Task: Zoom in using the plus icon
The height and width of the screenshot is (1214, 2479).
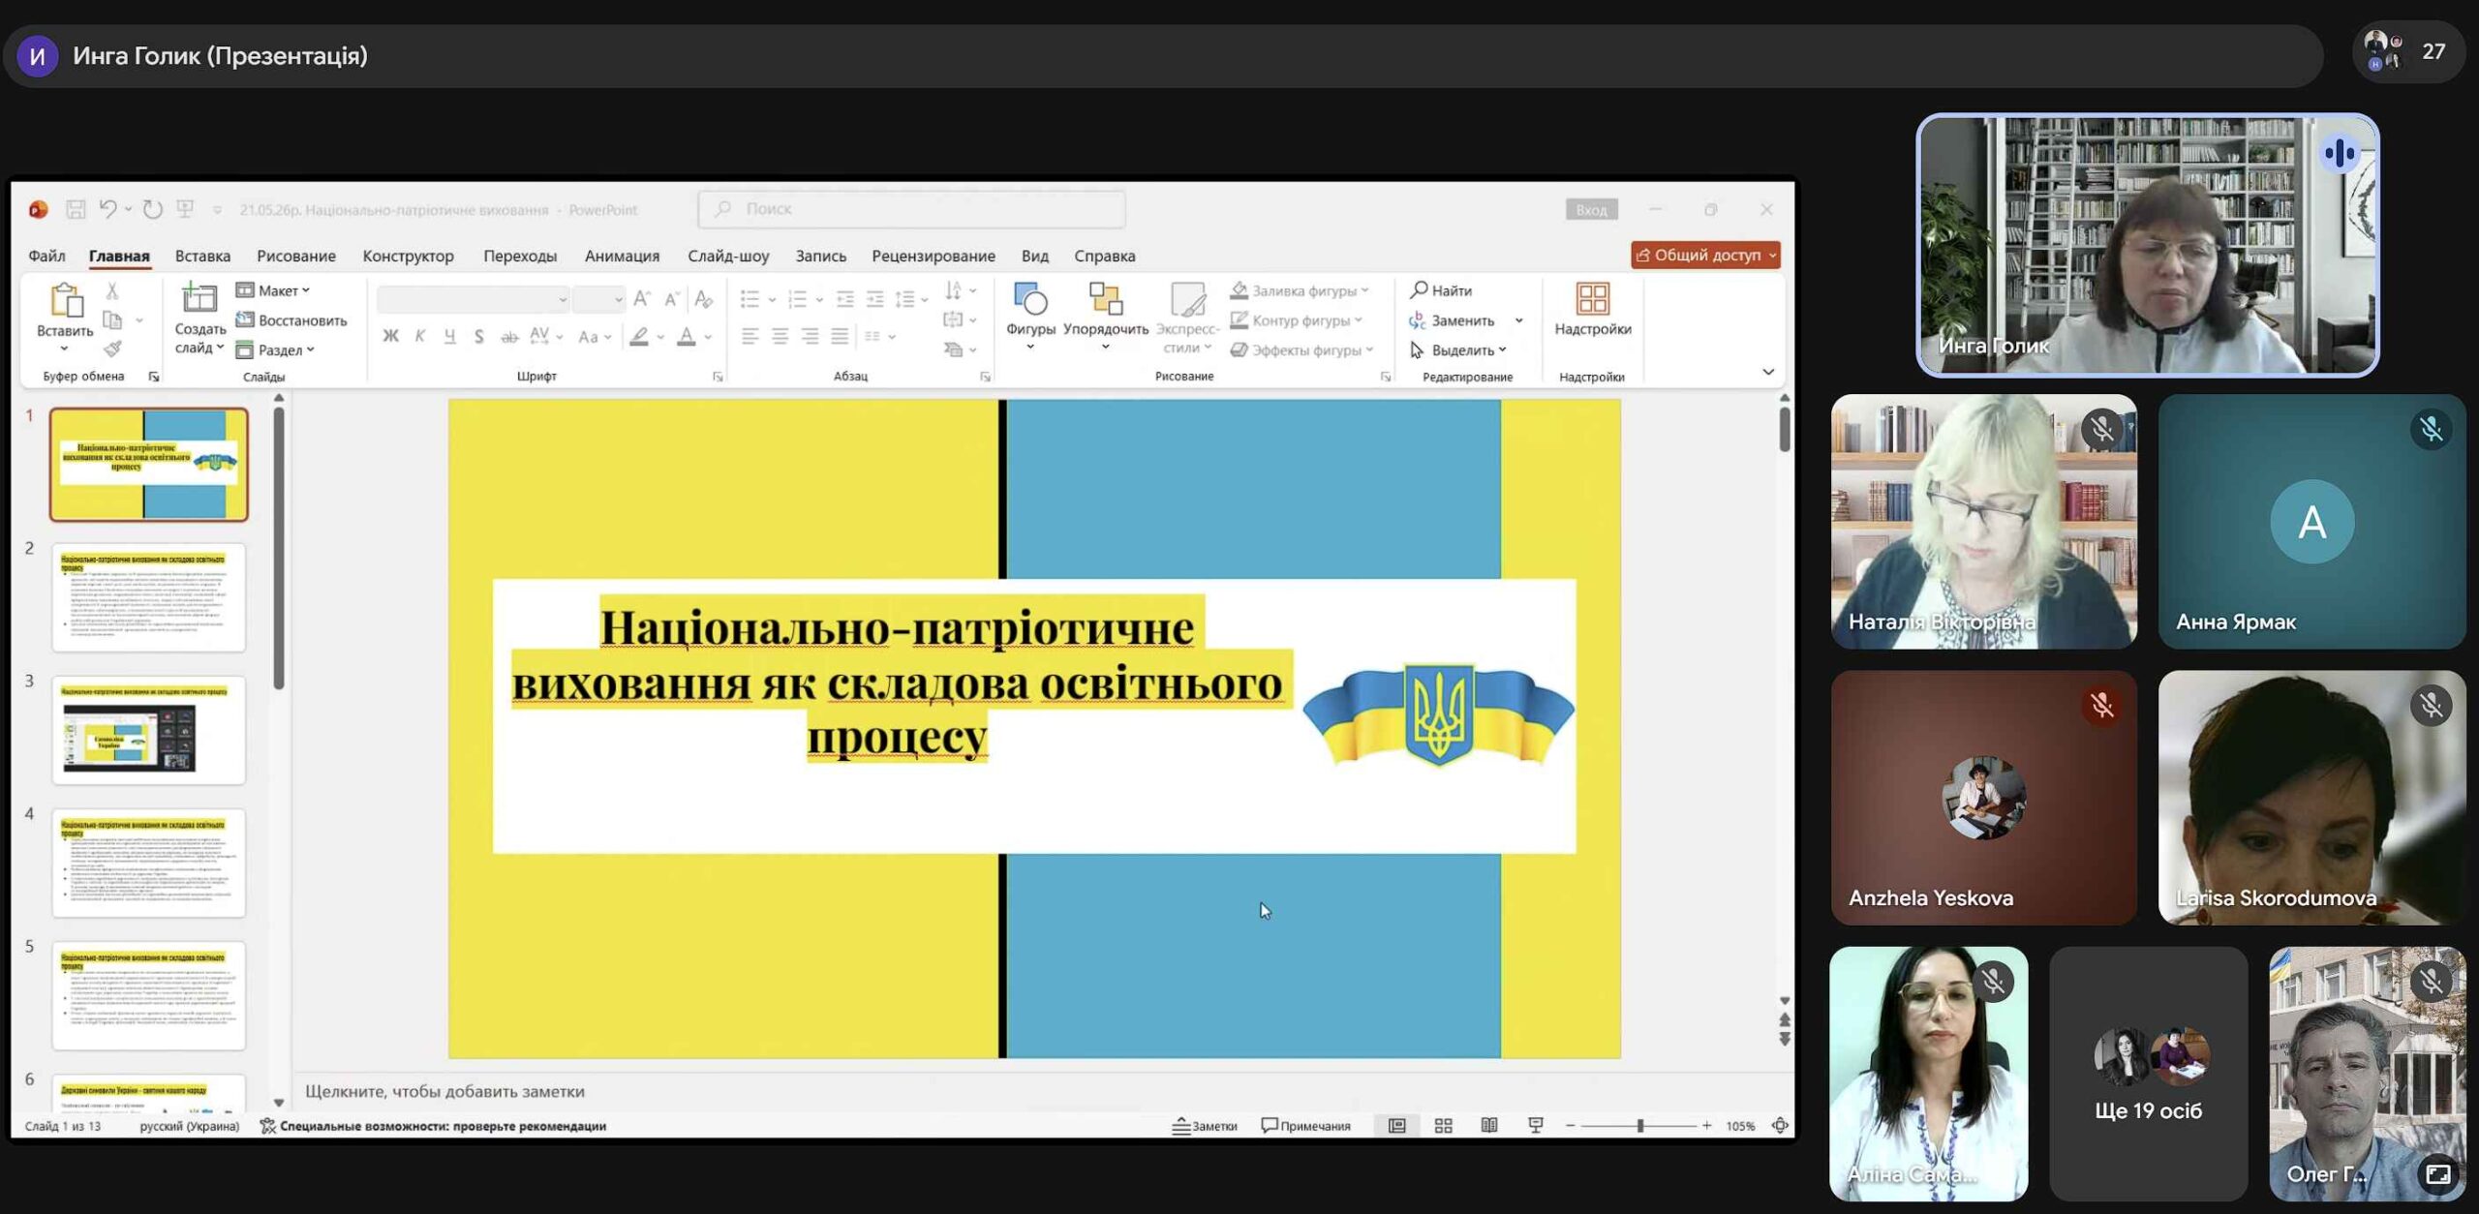Action: click(1707, 1126)
